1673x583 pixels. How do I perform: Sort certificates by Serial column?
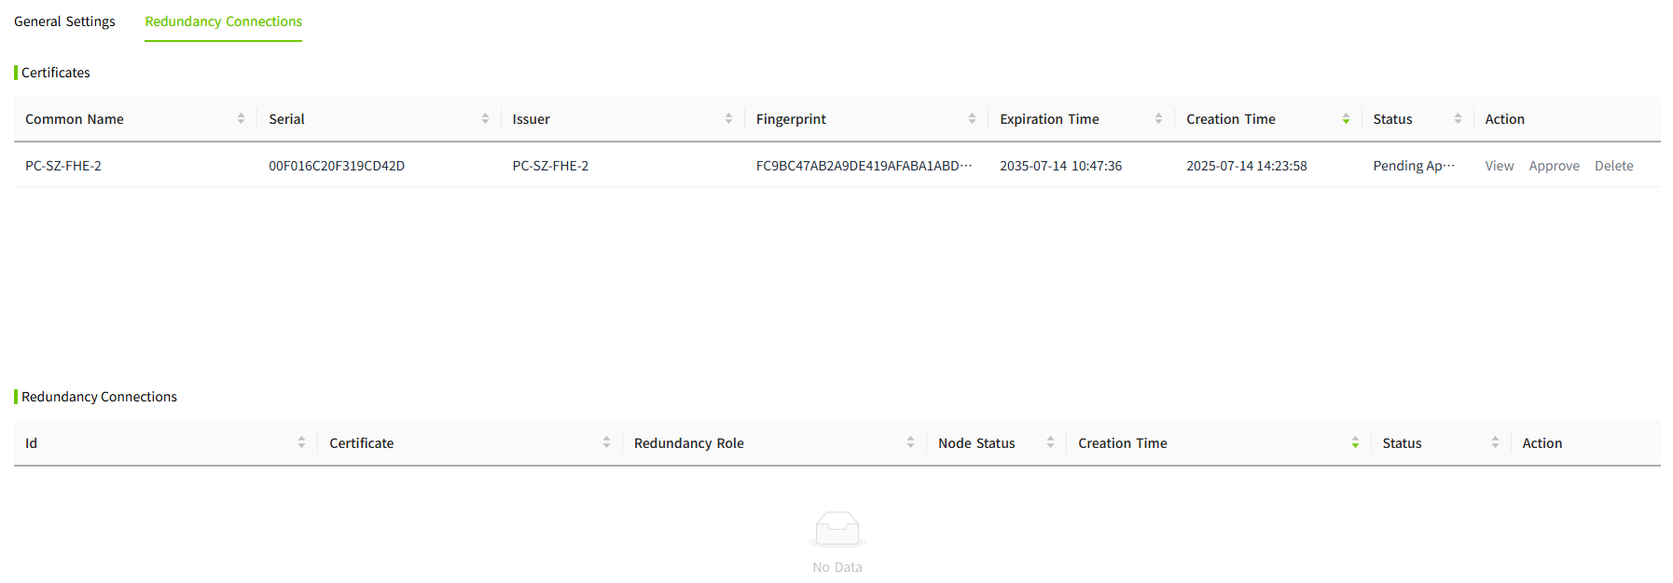click(485, 119)
